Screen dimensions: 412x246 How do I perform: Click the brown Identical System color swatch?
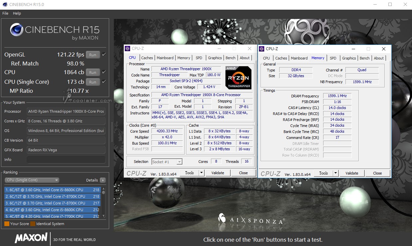pyautogui.click(x=33, y=224)
